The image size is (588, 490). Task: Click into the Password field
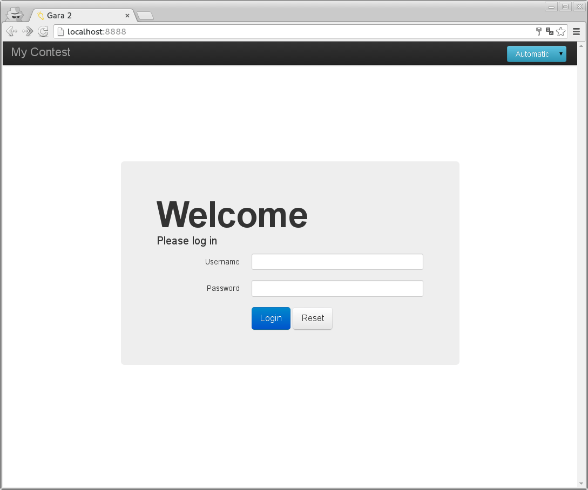[x=337, y=288]
